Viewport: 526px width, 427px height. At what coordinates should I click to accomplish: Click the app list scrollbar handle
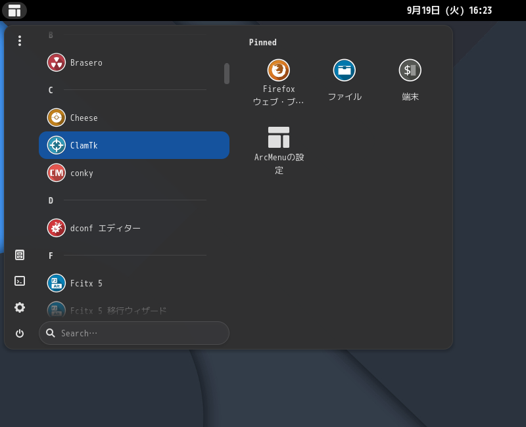tap(227, 74)
